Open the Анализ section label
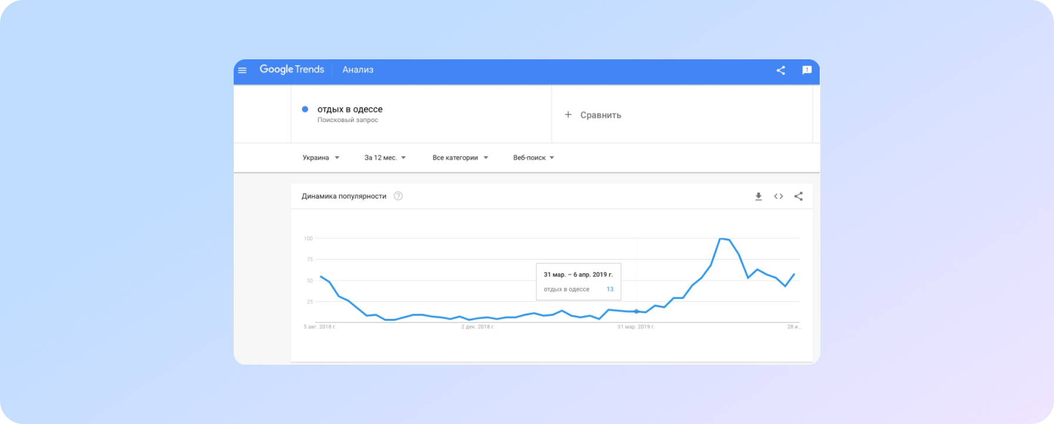Viewport: 1054px width, 424px height. (x=358, y=69)
